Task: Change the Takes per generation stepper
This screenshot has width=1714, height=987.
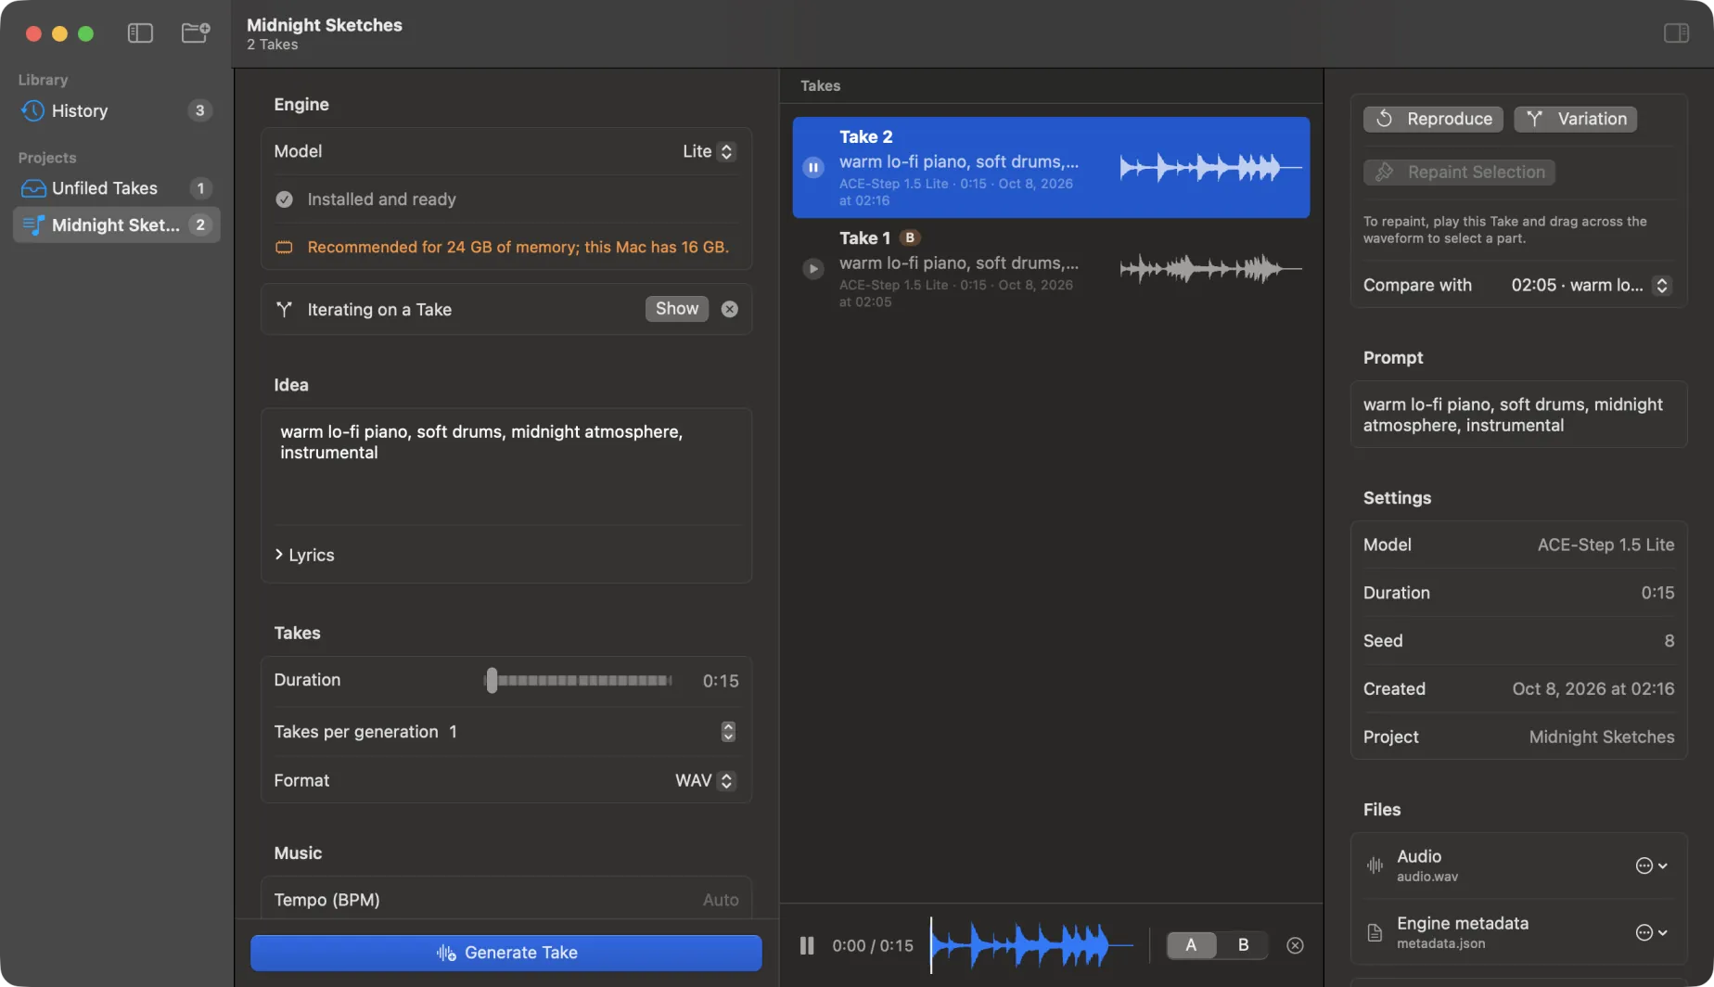Action: point(728,732)
